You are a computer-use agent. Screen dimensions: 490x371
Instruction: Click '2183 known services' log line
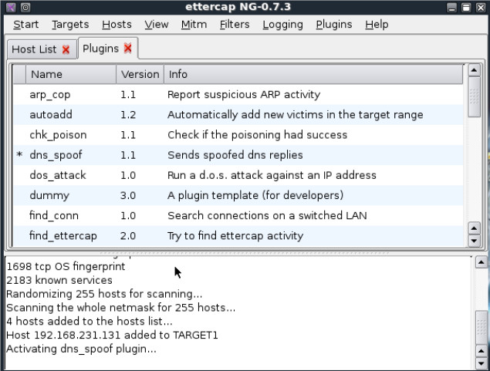(x=59, y=280)
